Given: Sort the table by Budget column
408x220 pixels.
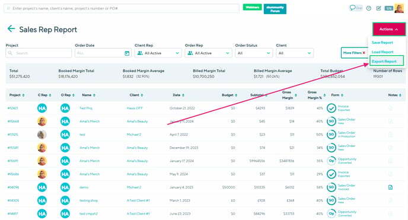Looking at the screenshot, I should pos(230,95).
